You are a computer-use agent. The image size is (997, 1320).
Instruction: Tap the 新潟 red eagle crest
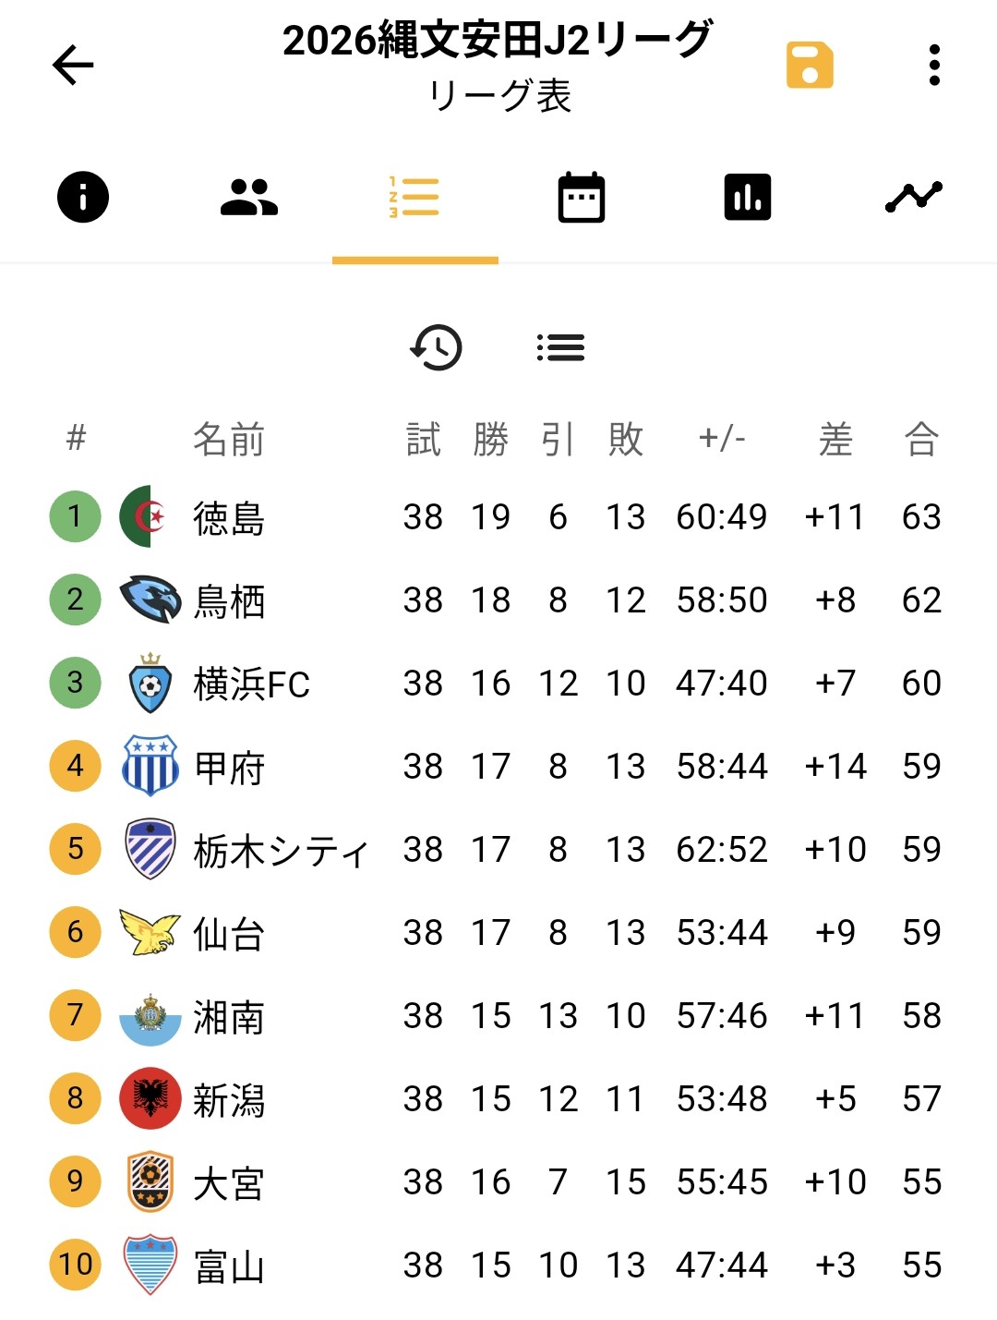[150, 1098]
